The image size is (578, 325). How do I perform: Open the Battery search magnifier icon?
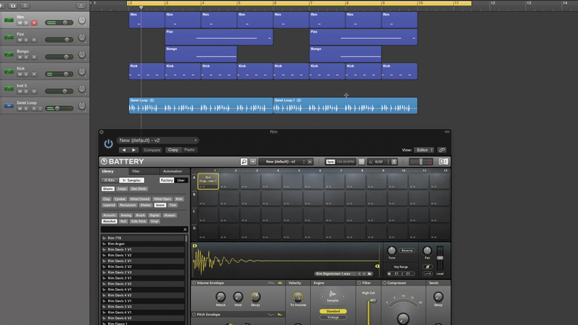(243, 161)
